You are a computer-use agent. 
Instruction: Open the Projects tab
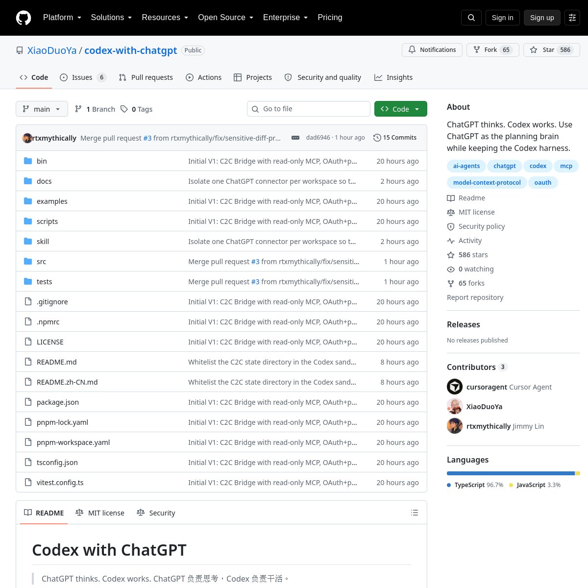coord(253,77)
